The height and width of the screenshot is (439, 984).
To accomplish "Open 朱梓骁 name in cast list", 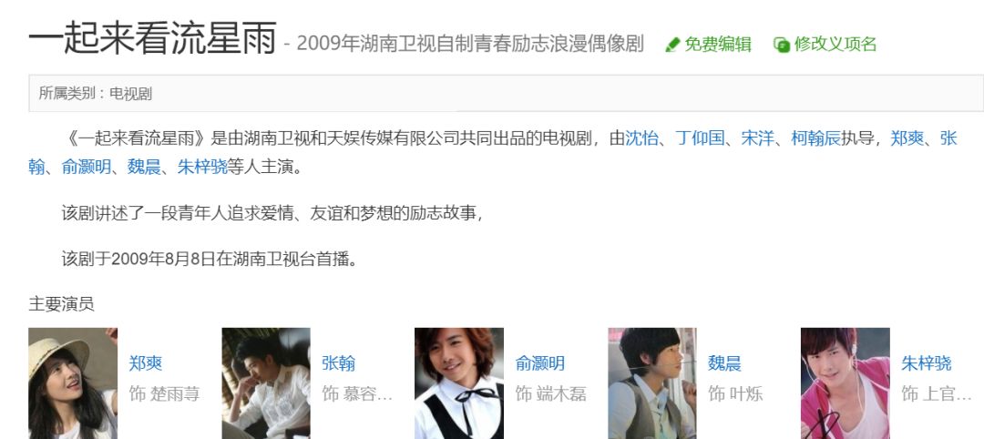I will click(x=927, y=363).
